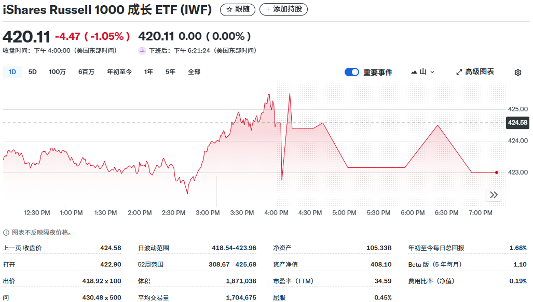
Task: Click the double chevron expand chart button
Action: click(x=494, y=195)
